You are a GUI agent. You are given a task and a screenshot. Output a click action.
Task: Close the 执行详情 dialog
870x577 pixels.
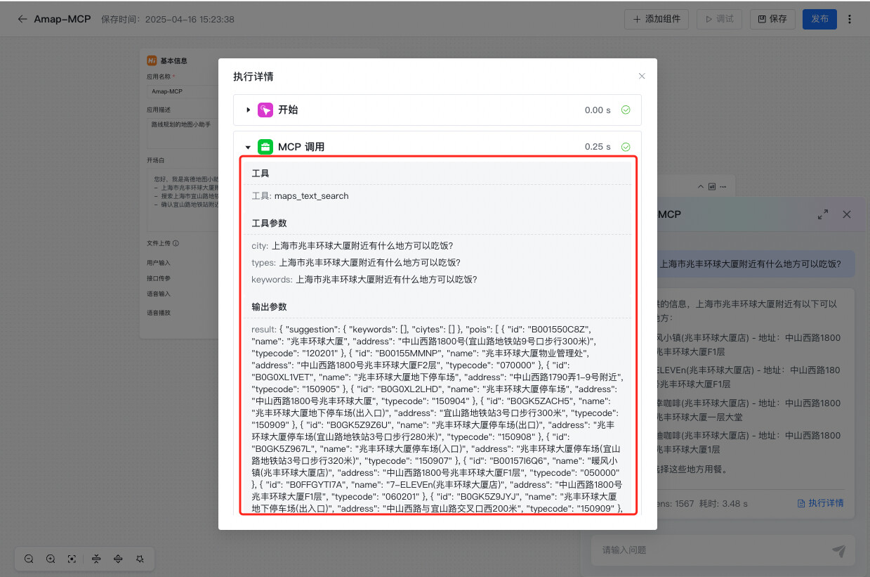coord(641,76)
